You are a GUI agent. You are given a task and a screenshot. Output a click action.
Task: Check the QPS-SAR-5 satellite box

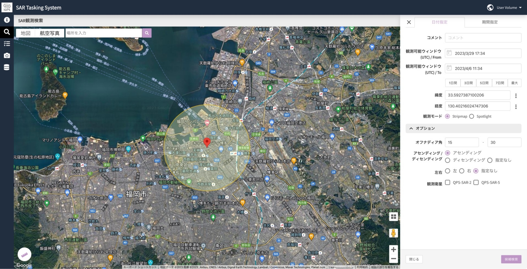(476, 182)
